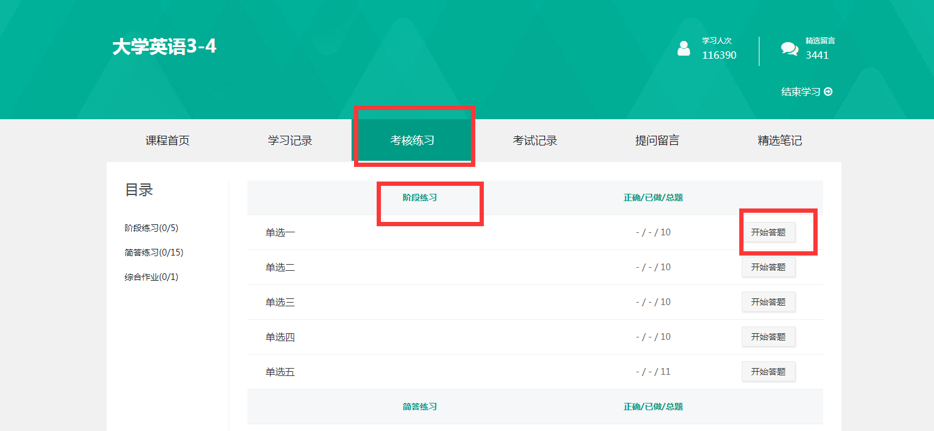Click 结束学习 link to end studying
934x431 pixels.
pyautogui.click(x=807, y=92)
